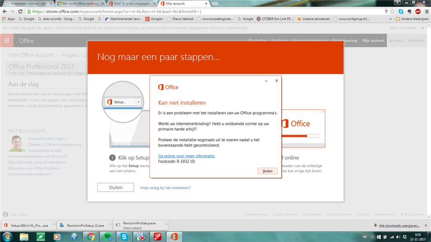The width and height of the screenshot is (431, 242).
Task: Go back with the browser back arrow
Action: tap(5, 11)
